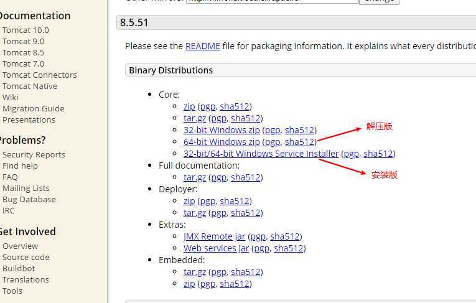This screenshot has width=476, height=303.
Task: Download the 64-bit Windows zip
Action: [x=222, y=142]
